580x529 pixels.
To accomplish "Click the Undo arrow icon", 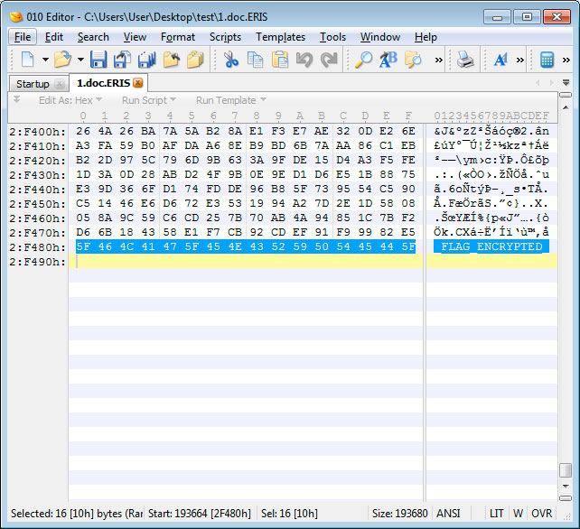I will [304, 60].
